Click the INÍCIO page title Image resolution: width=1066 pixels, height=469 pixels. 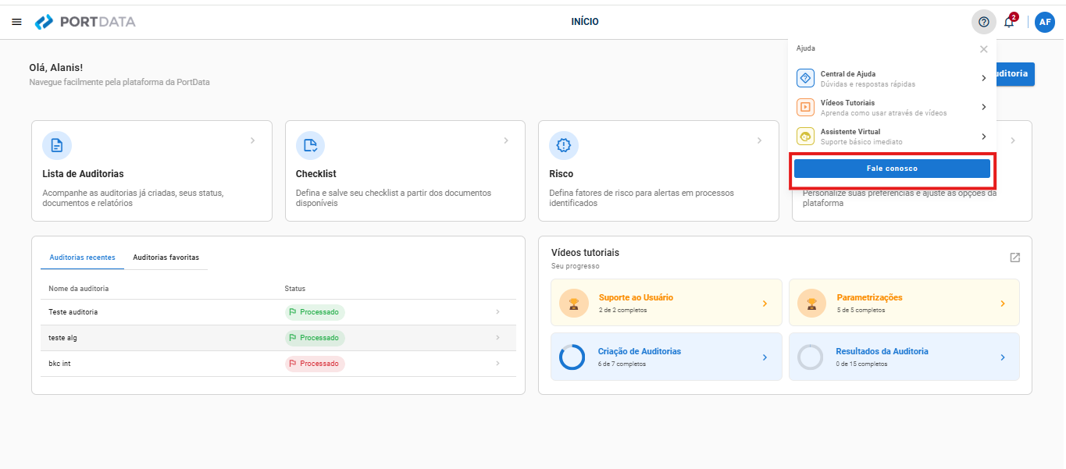(x=585, y=22)
